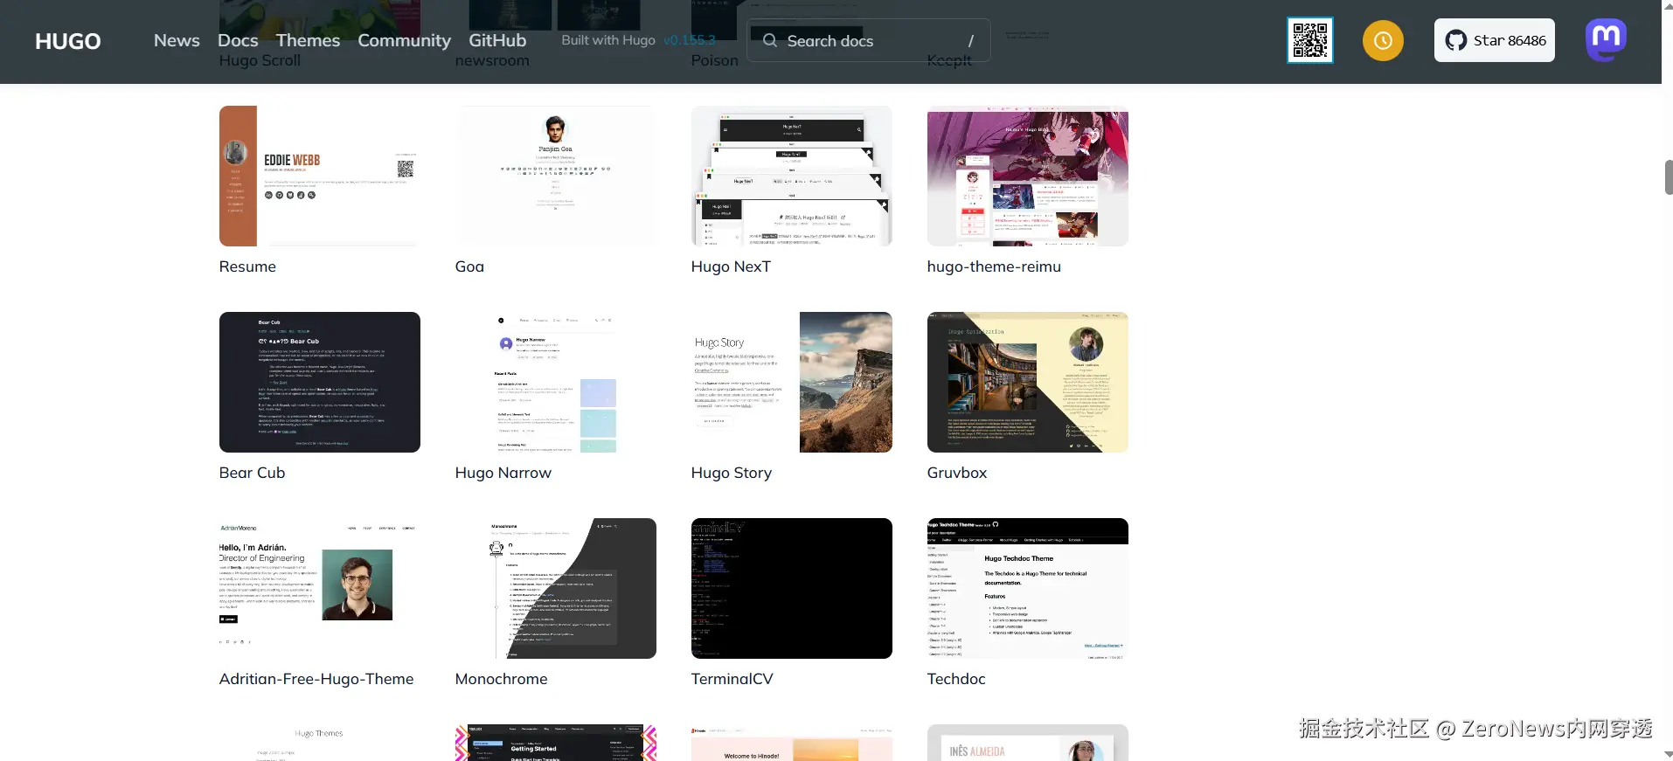Click the yellow clock icon
Viewport: 1673px width, 761px height.
pos(1383,40)
